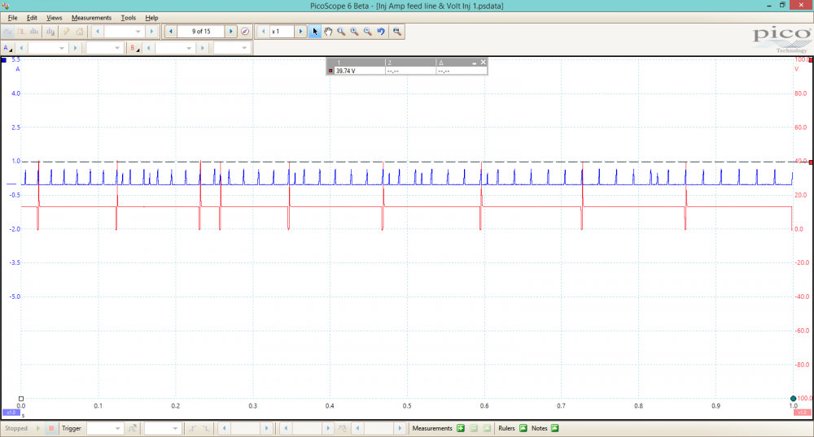The image size is (814, 437).
Task: Click the red stop capture button
Action: (51, 428)
